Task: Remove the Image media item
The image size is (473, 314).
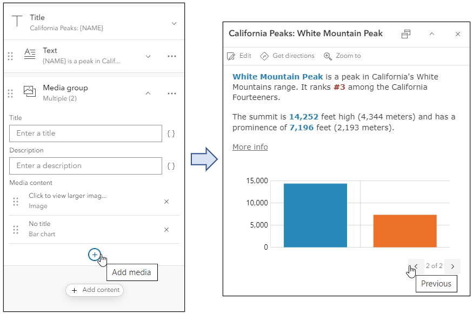Action: pyautogui.click(x=166, y=202)
